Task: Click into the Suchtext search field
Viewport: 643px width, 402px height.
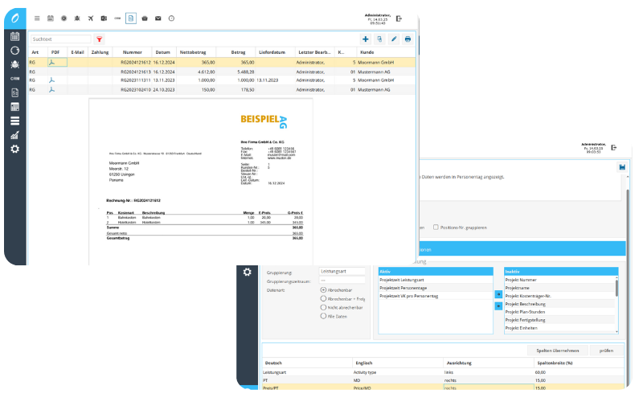Action: [60, 39]
